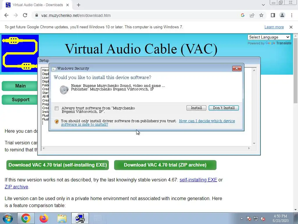Click Chrome forward arrow
298x224 pixels.
point(16,15)
